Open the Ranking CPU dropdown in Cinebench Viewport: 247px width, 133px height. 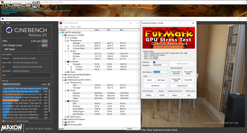coord(11,84)
